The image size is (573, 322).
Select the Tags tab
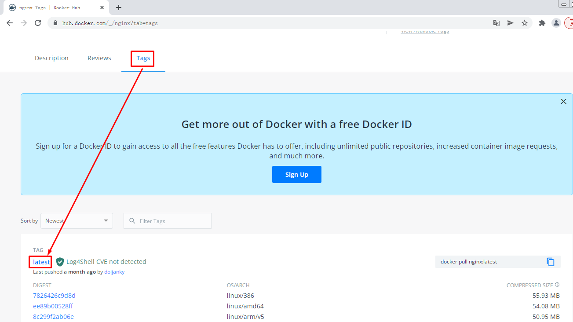(143, 58)
